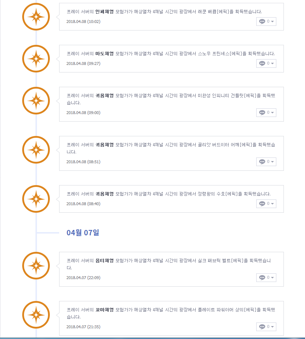Screen dimensions: 305x339
Task: Open the 인페채영 character name
Action: click(104, 12)
